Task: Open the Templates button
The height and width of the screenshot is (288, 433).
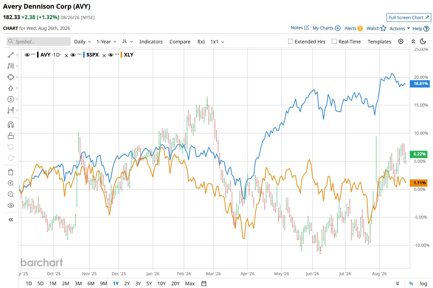Action: point(380,41)
